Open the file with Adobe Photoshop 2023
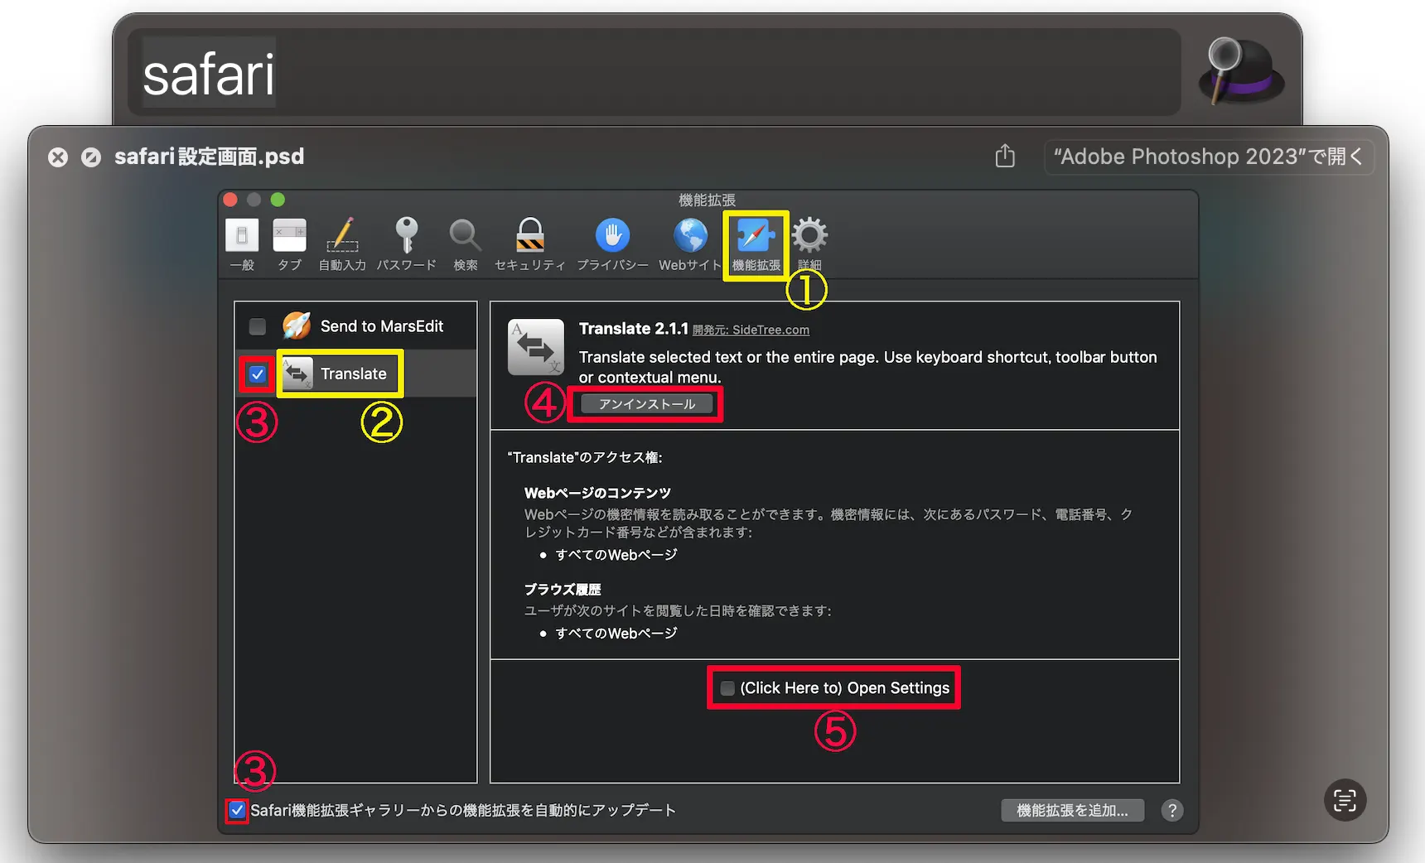Viewport: 1425px width, 863px height. (1209, 157)
